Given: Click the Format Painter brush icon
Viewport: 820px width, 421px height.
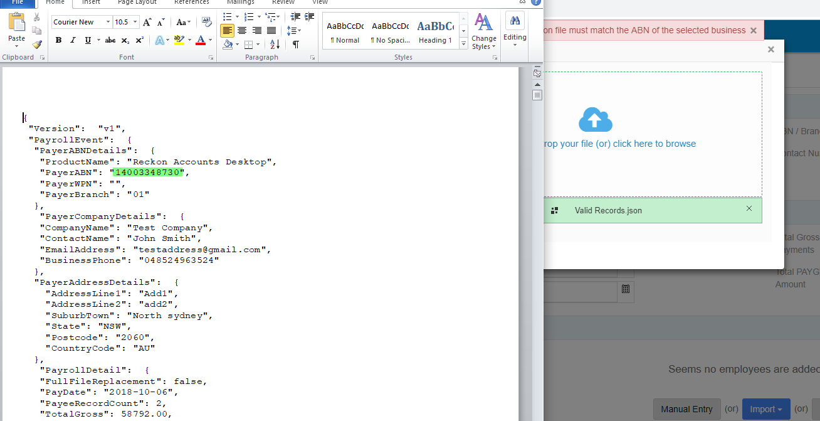Looking at the screenshot, I should pos(37,45).
